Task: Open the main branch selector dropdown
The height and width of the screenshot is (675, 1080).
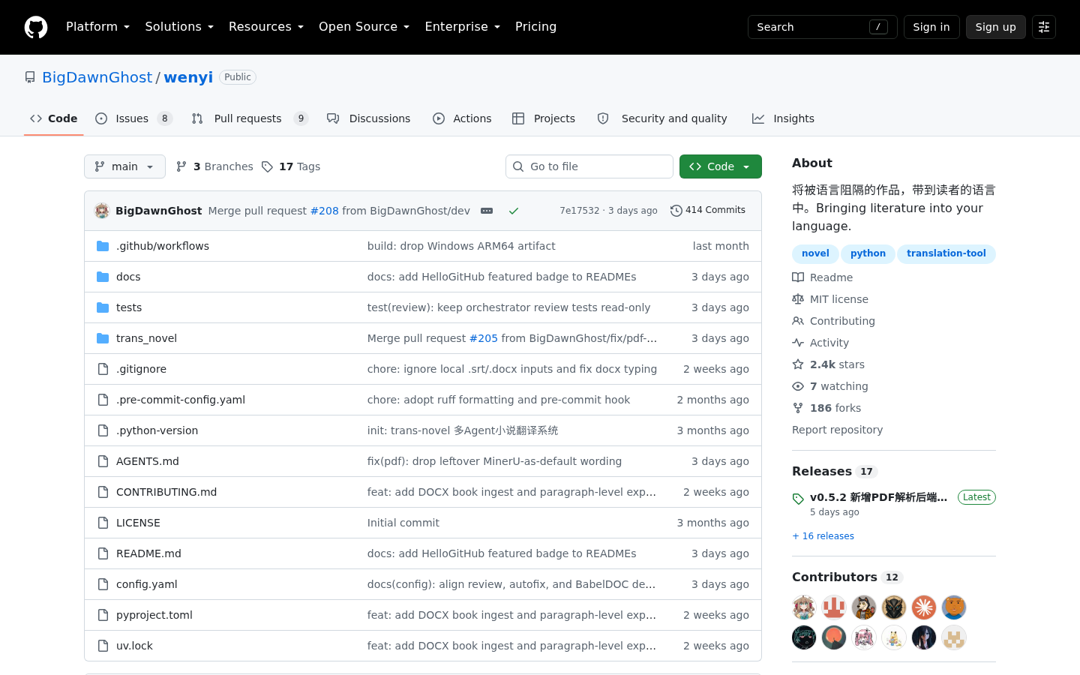Action: click(x=124, y=166)
